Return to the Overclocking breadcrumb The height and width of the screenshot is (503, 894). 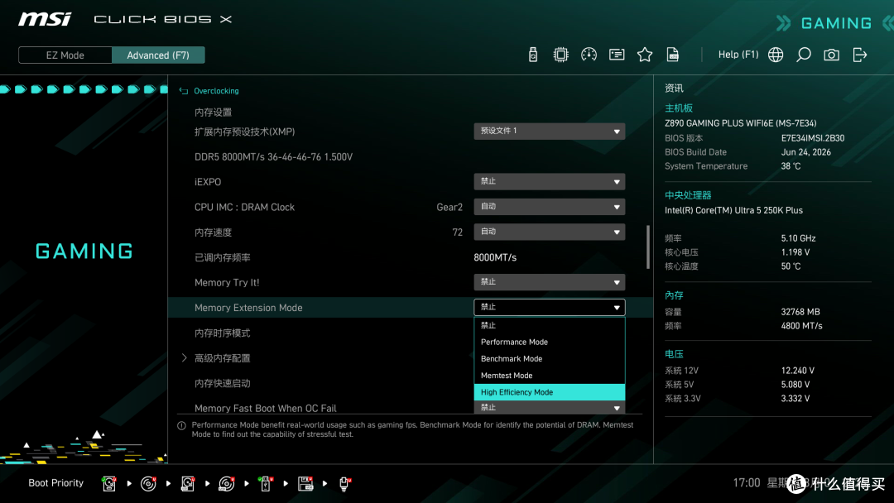(216, 90)
